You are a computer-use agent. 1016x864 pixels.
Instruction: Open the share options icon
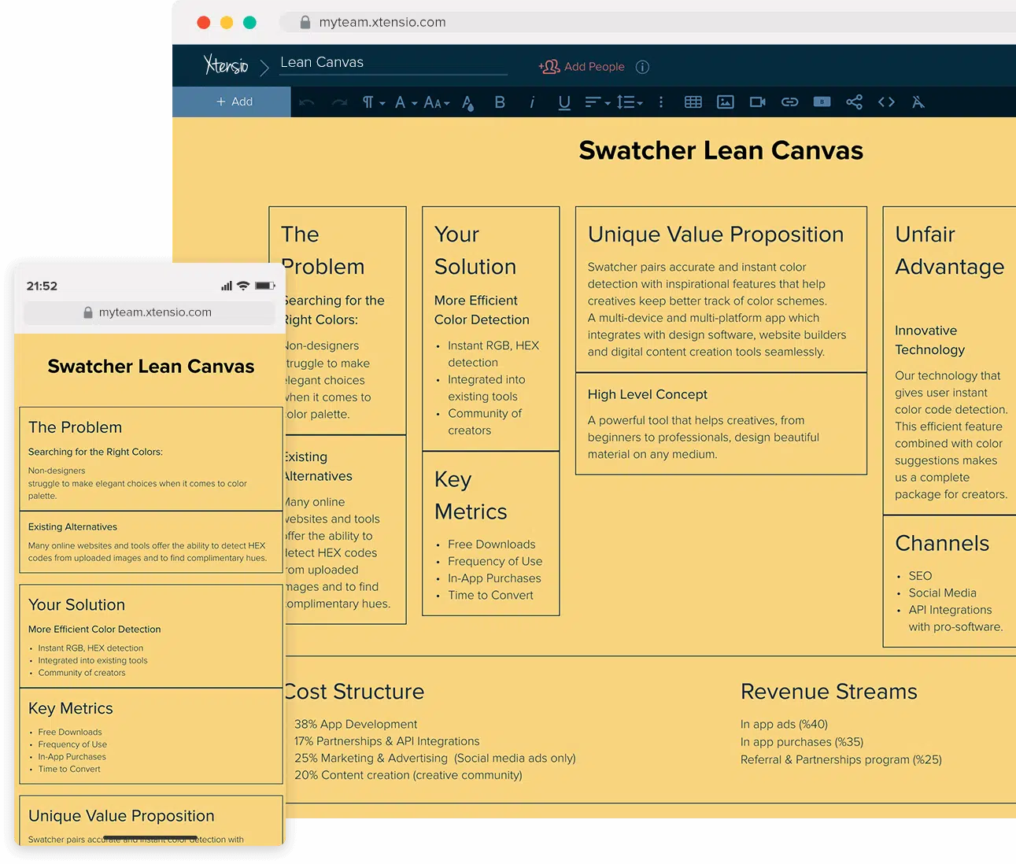[x=855, y=102]
